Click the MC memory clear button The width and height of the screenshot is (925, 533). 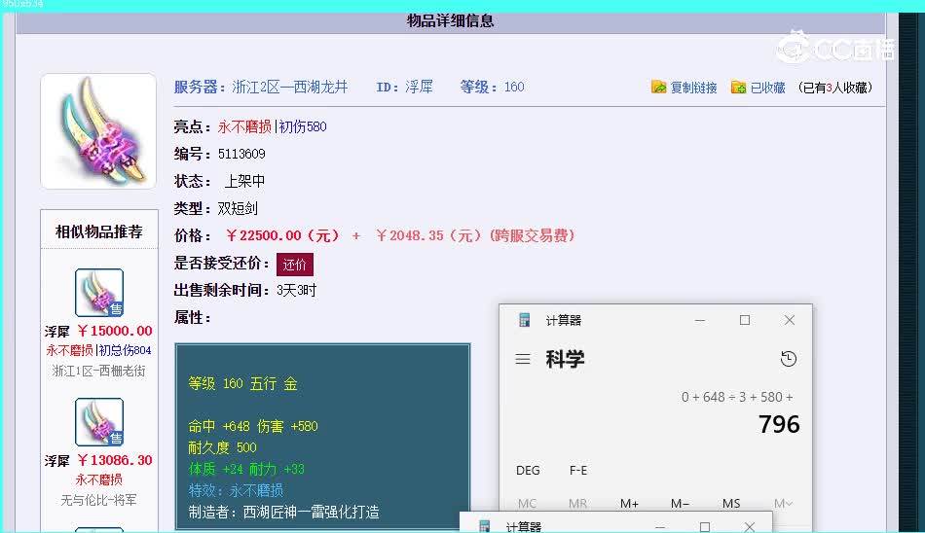coord(528,504)
